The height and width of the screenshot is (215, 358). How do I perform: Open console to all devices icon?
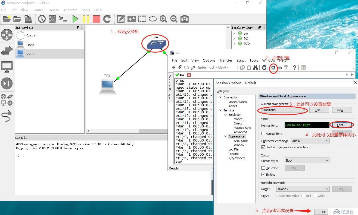coord(63,19)
